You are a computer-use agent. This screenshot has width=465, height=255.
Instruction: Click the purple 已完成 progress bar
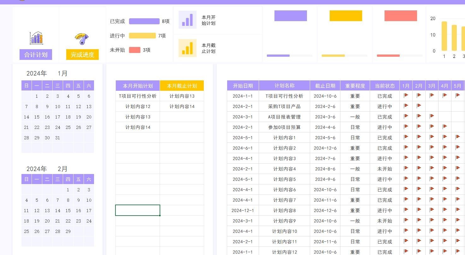144,21
